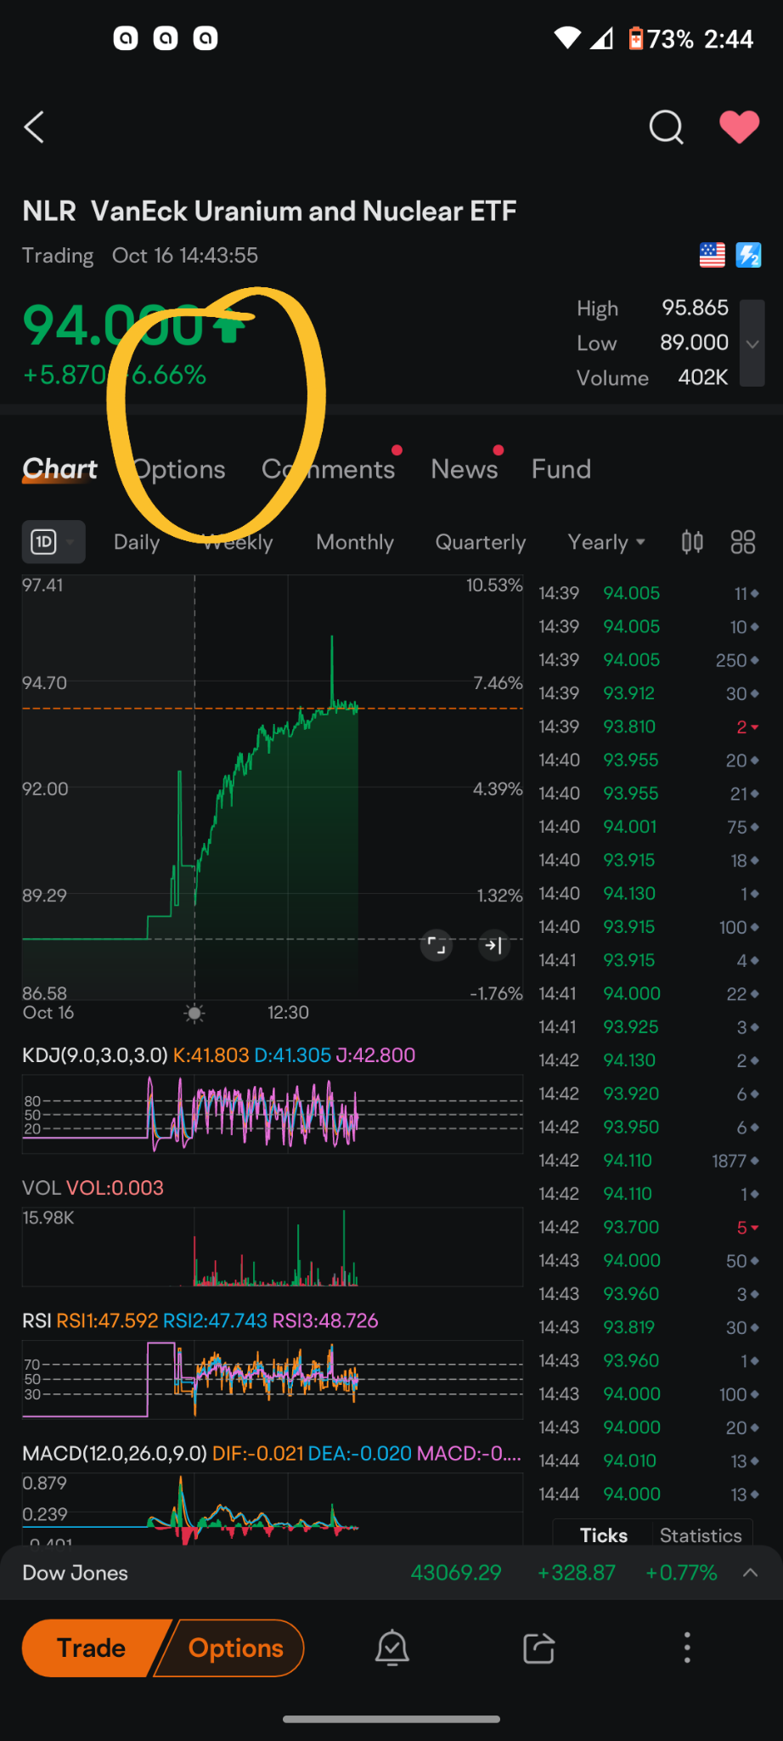
Task: Tap the Dow Jones index name
Action: tap(75, 1573)
